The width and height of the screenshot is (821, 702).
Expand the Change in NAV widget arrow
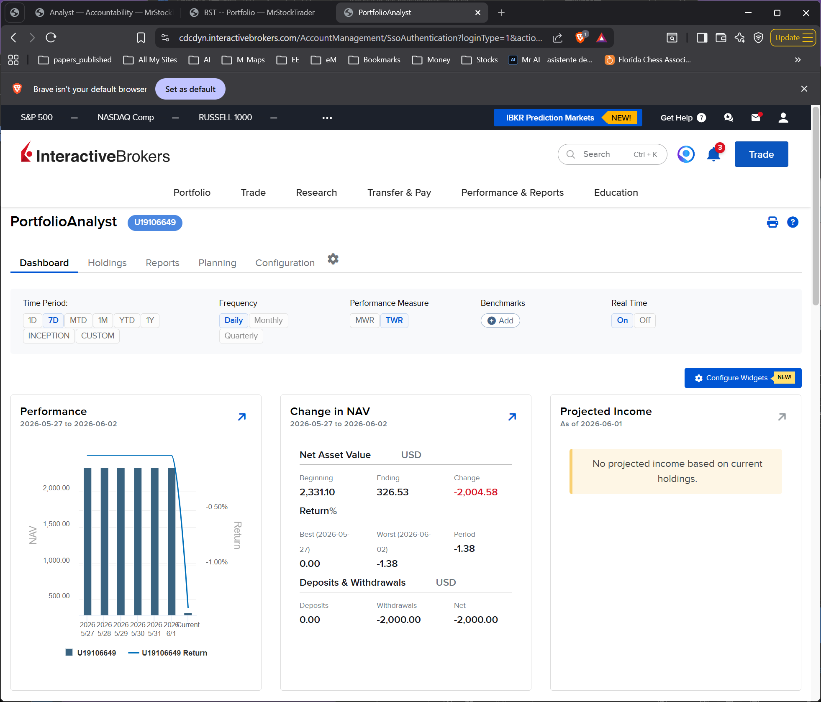[x=512, y=417]
